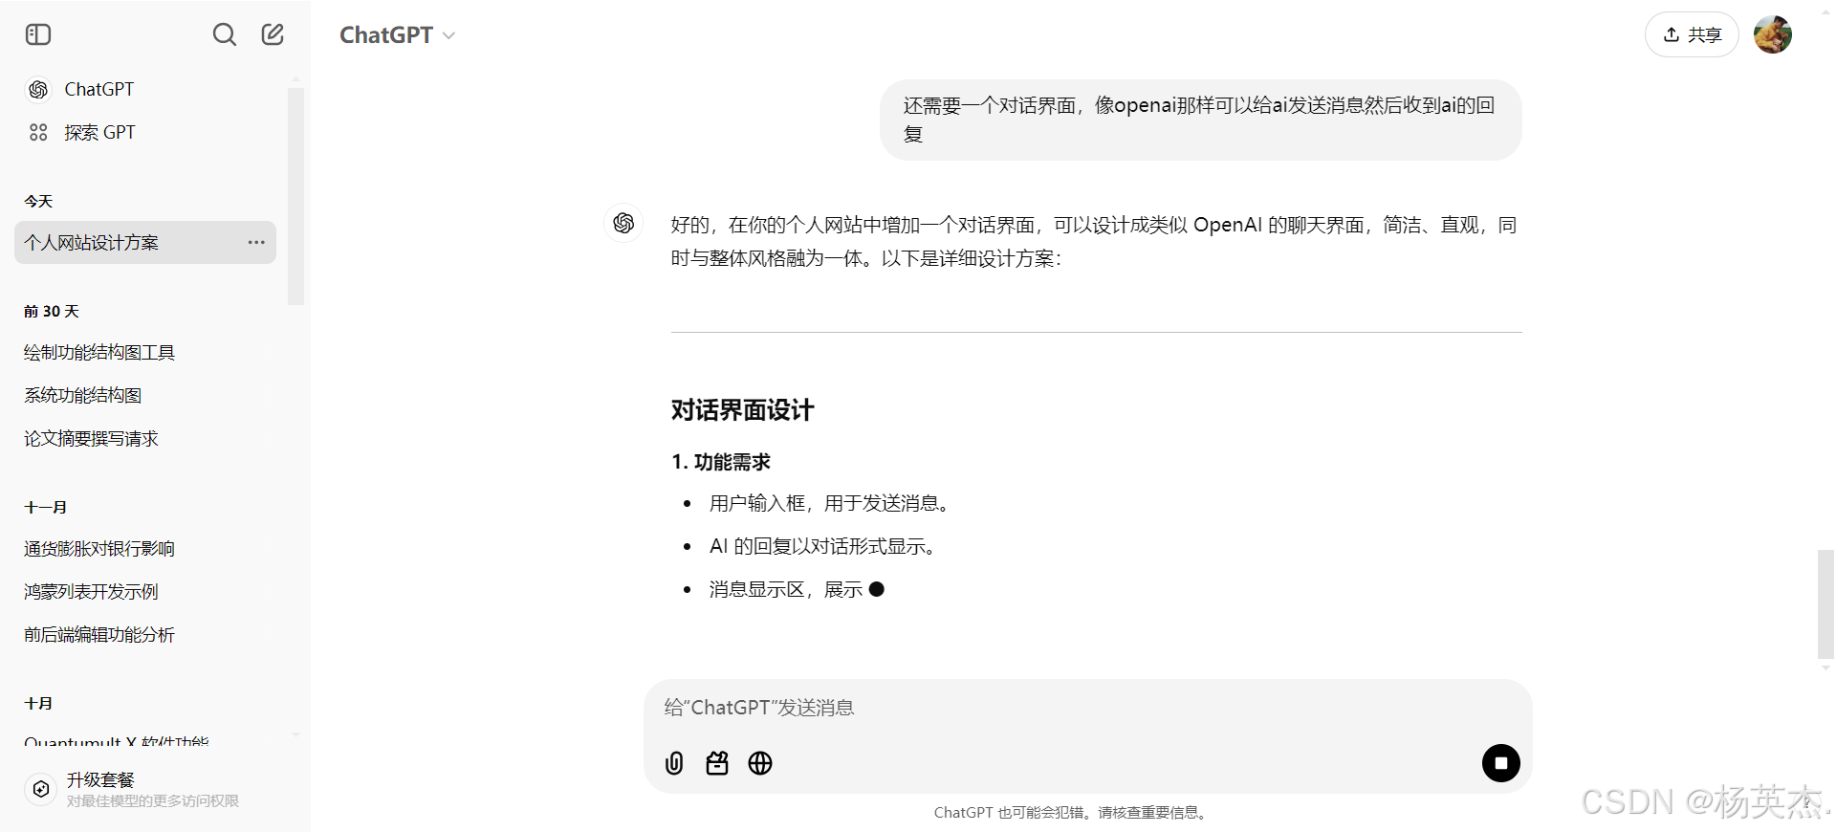Open the user profile avatar
This screenshot has width=1836, height=832.
(x=1773, y=34)
